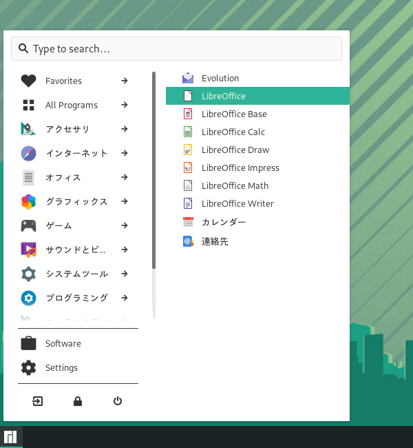413x448 pixels.
Task: Open the カレンダー calendar icon
Action: pos(188,222)
